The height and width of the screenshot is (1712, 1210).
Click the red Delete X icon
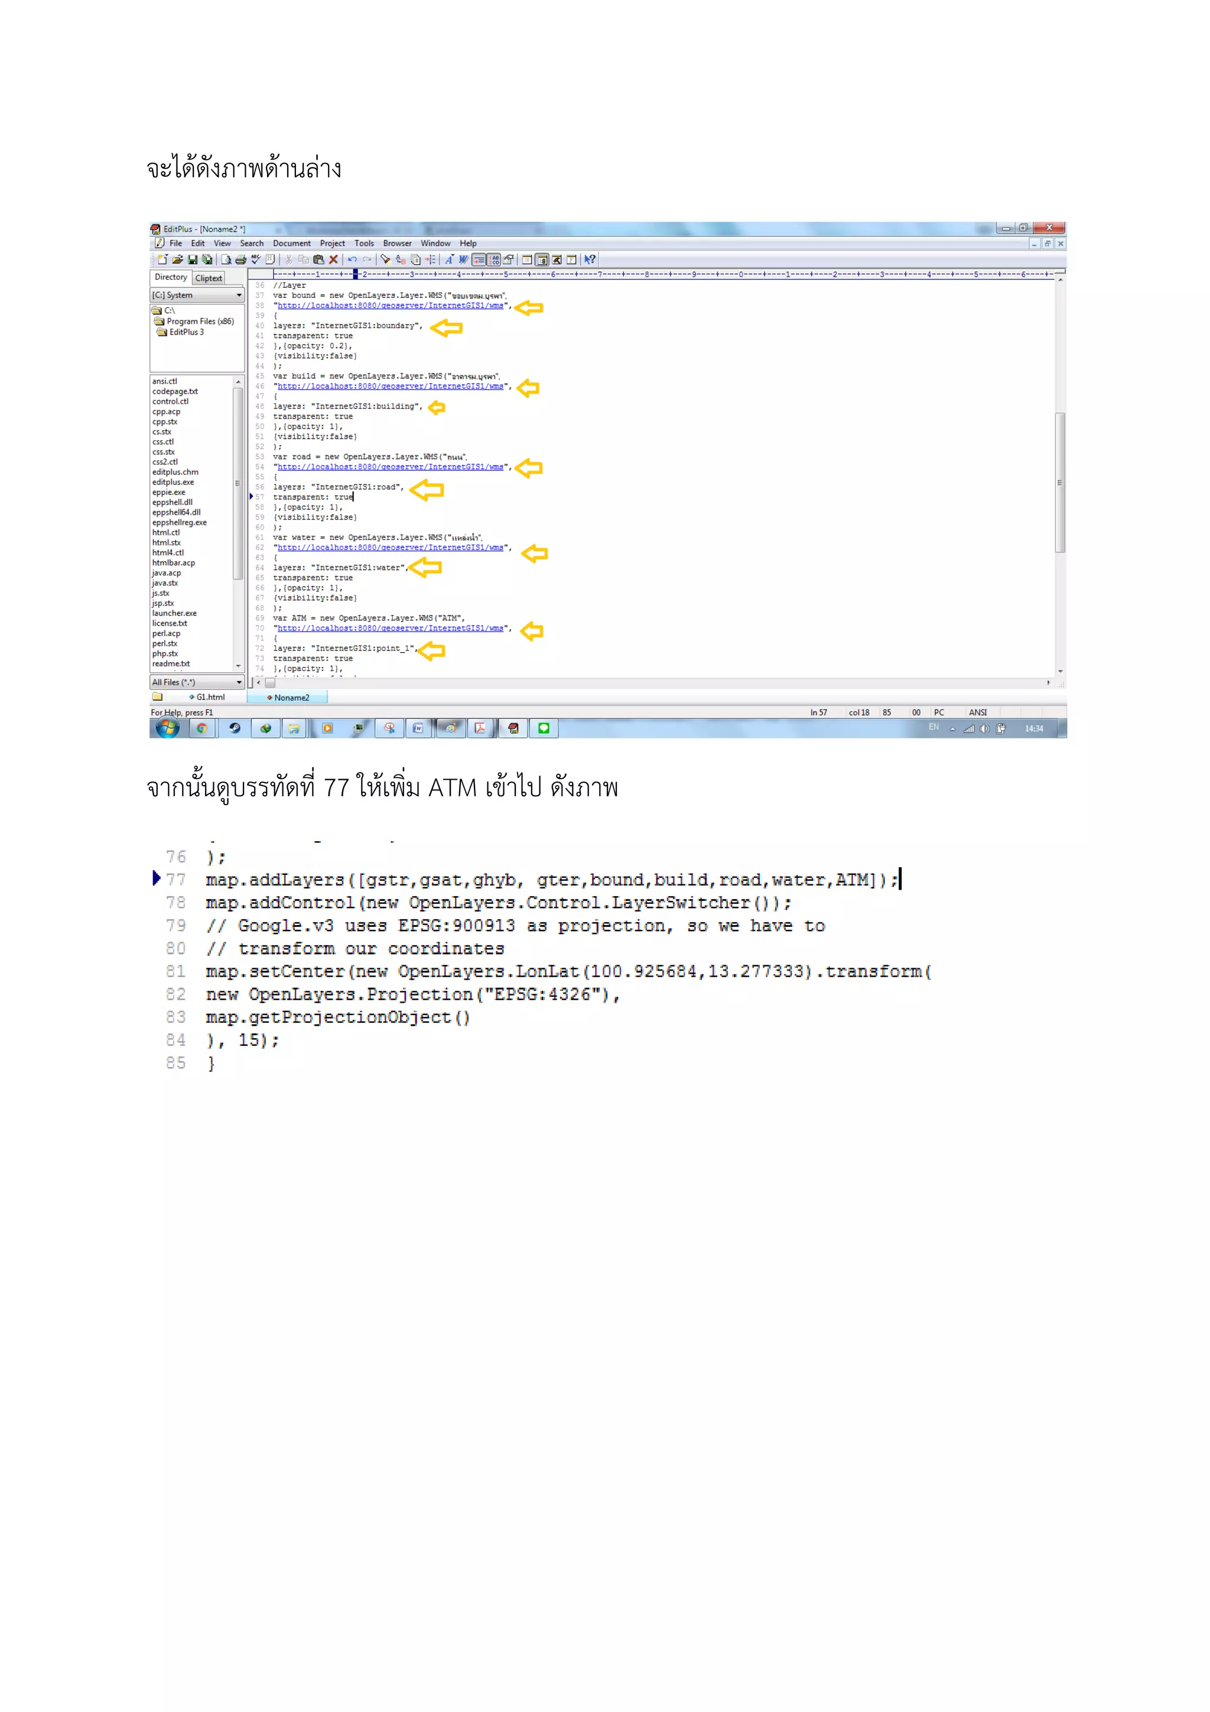pos(333,260)
